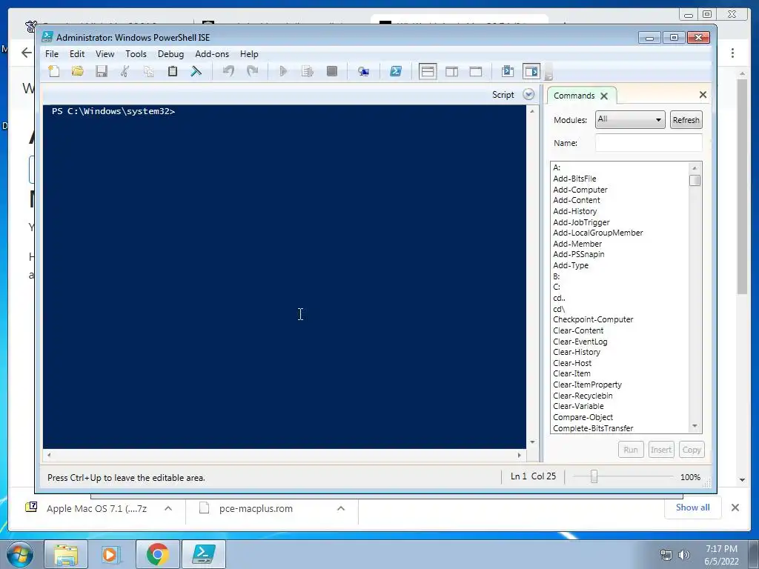The image size is (759, 569).
Task: Select Add-BitsFile in the commands list
Action: tap(574, 179)
